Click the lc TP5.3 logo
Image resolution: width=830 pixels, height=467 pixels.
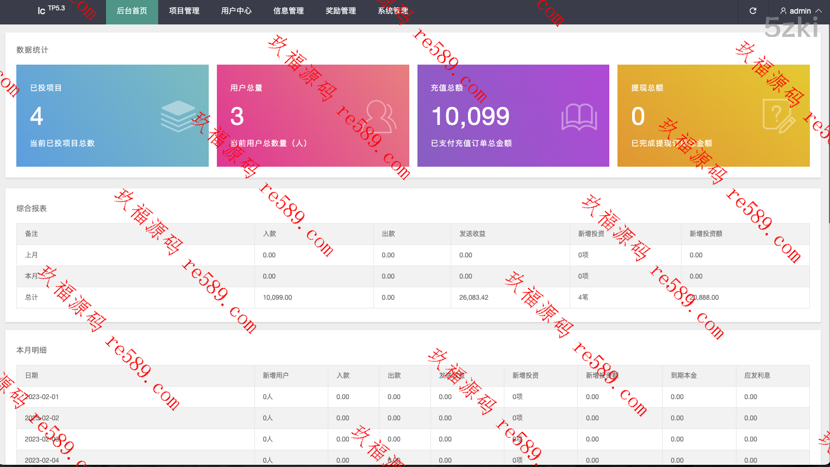(51, 10)
